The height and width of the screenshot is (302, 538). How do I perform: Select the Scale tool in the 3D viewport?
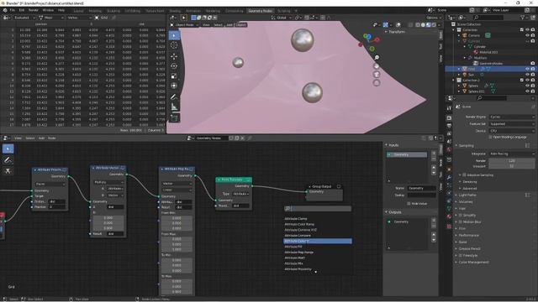pyautogui.click(x=174, y=76)
